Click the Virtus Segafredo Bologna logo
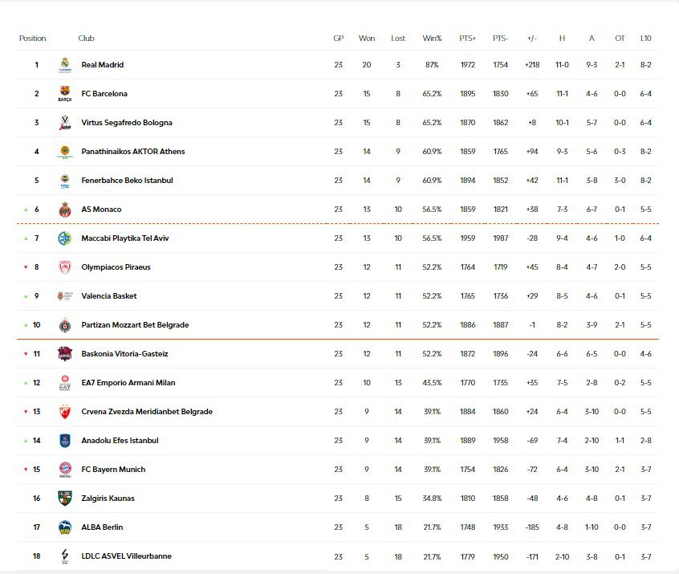This screenshot has width=679, height=574. point(65,123)
